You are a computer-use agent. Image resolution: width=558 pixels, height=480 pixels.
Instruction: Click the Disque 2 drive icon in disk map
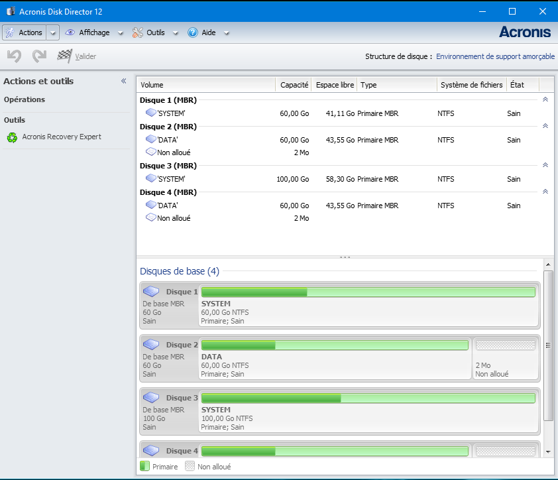pyautogui.click(x=151, y=344)
